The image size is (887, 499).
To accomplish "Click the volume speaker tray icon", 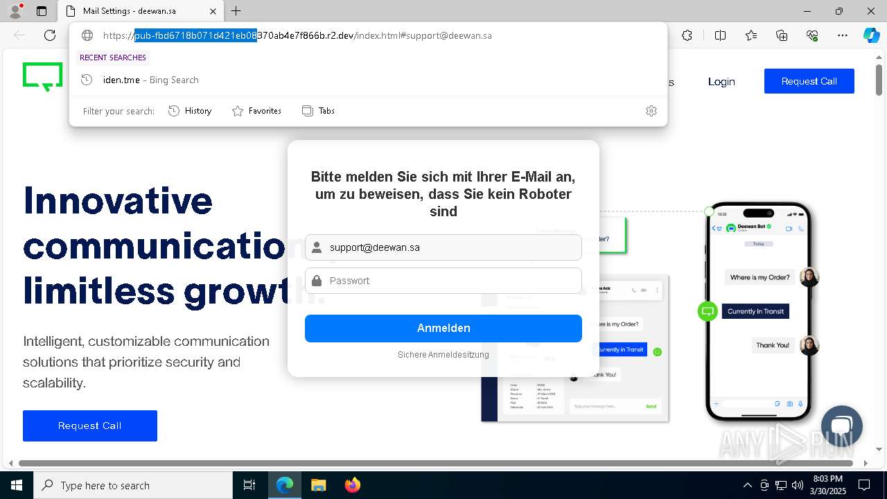I will [798, 485].
